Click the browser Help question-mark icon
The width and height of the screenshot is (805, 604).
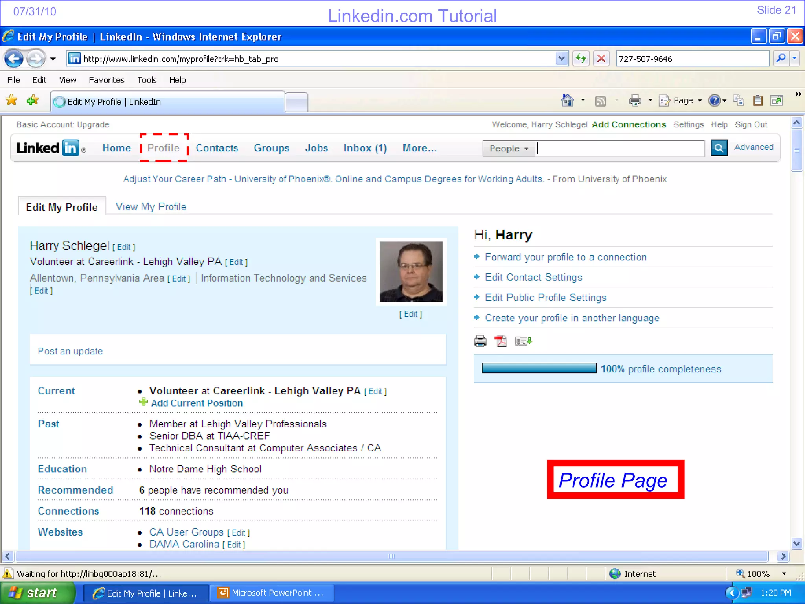coord(714,101)
